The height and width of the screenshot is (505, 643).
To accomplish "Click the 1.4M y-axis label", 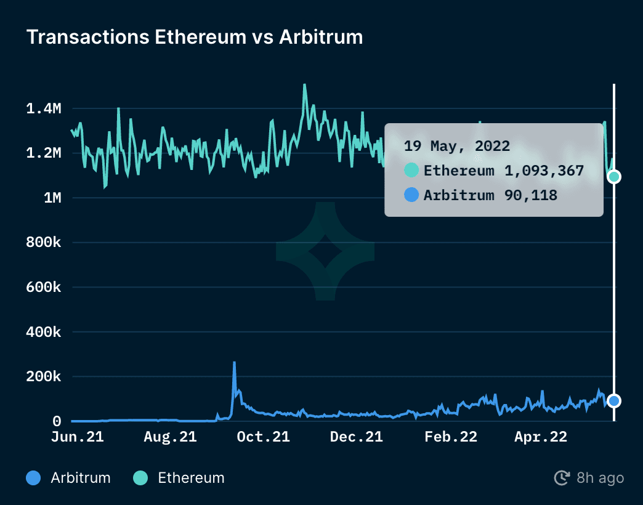I will pos(44,109).
